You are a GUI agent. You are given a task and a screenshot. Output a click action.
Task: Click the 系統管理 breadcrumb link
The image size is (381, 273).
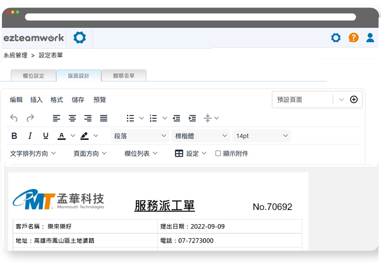[15, 56]
